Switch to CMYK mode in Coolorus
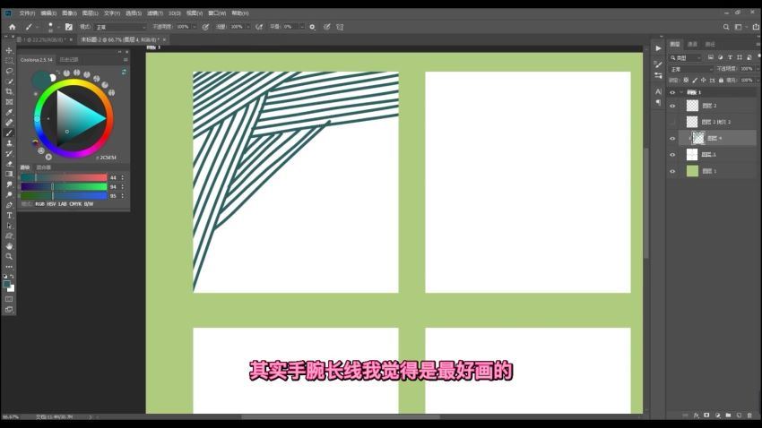Screen dimensions: 762x428 (x=75, y=204)
